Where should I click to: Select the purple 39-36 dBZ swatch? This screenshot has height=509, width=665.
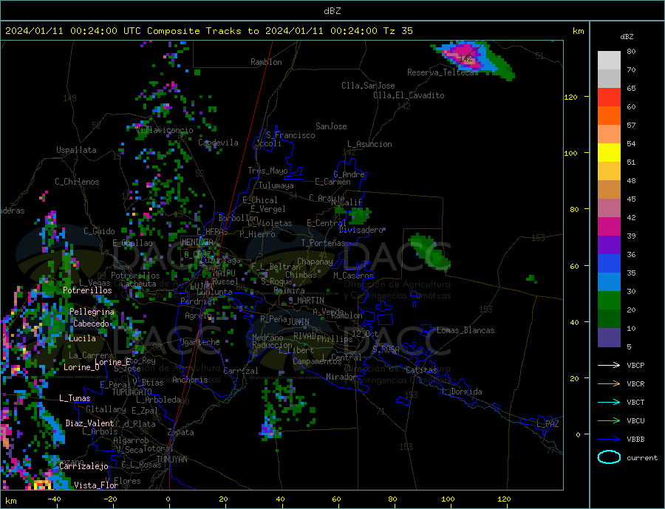[609, 245]
